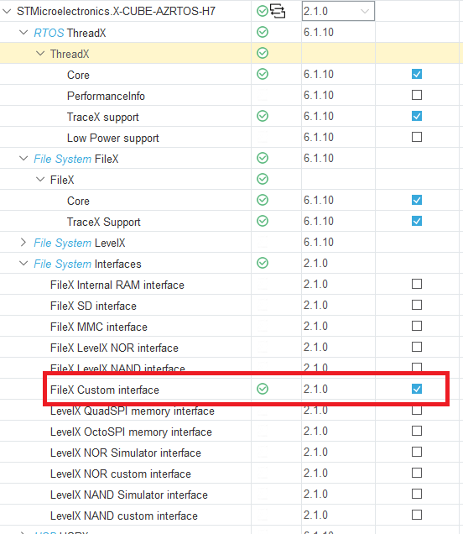
Task: Select the FileX LevelX NOR interface label
Action: tap(114, 348)
